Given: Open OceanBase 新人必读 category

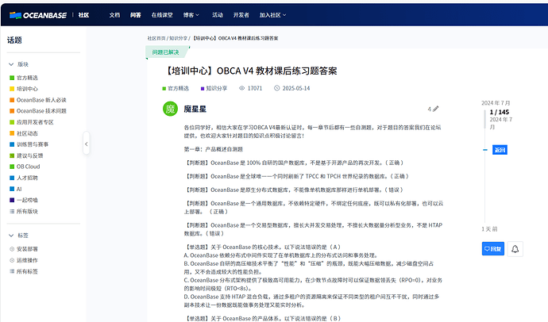Looking at the screenshot, I should click(x=41, y=100).
